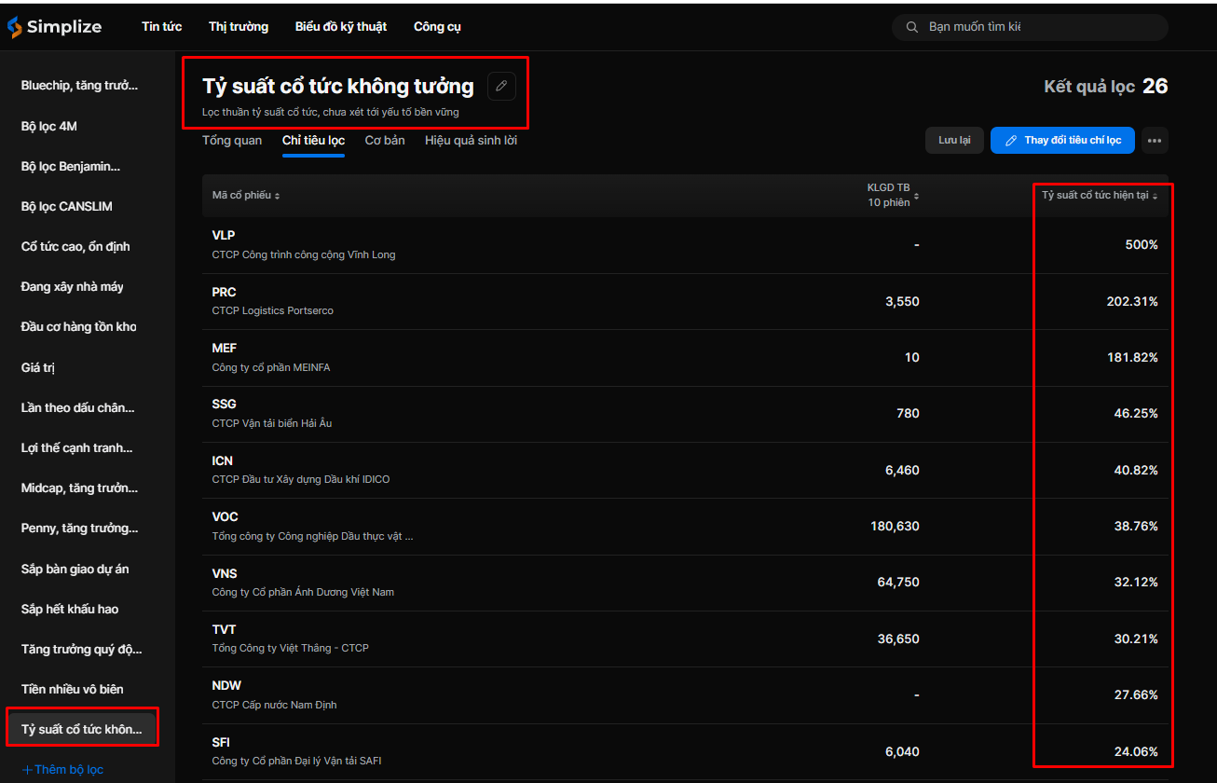Screen dimensions: 1217x783
Task: Click CTCP Vận tải biển Hải Âu
Action: click(272, 423)
